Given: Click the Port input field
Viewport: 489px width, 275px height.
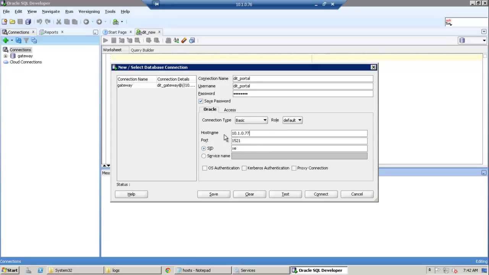Looking at the screenshot, I should click(x=299, y=141).
